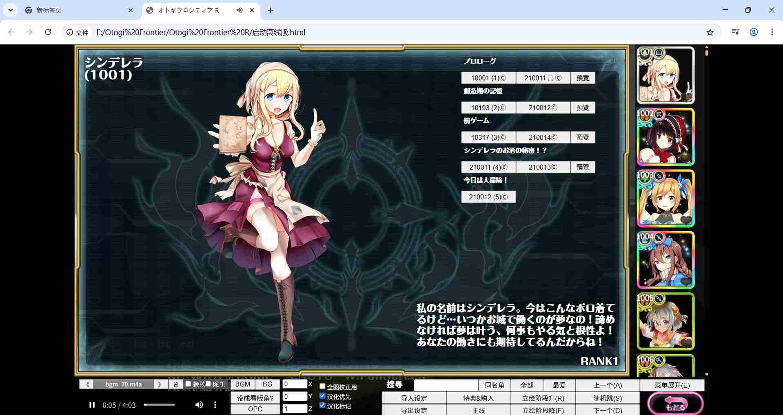Focus the 搜寻 search input box

point(446,385)
